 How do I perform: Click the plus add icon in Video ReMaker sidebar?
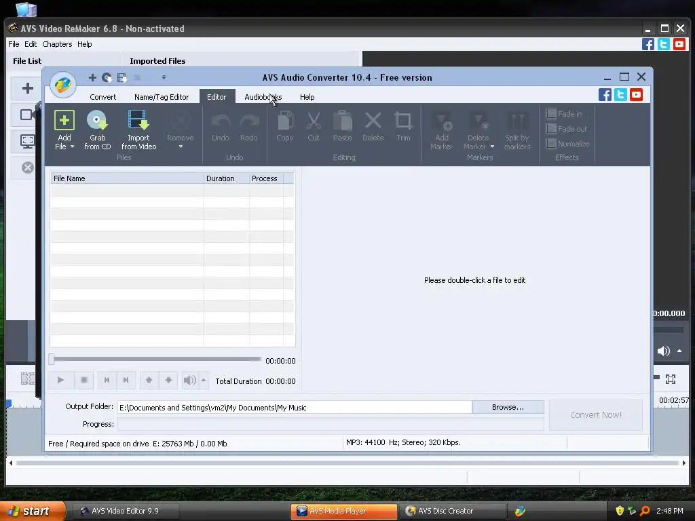[27, 88]
